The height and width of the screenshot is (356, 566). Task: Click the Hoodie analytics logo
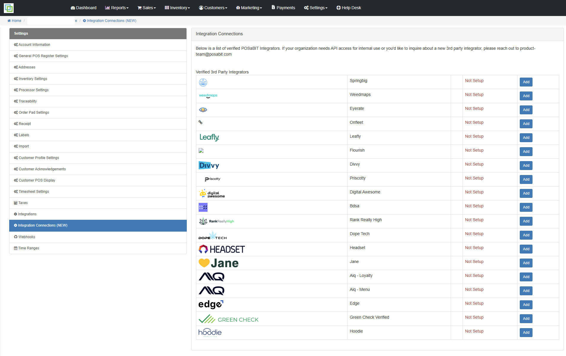tap(210, 333)
